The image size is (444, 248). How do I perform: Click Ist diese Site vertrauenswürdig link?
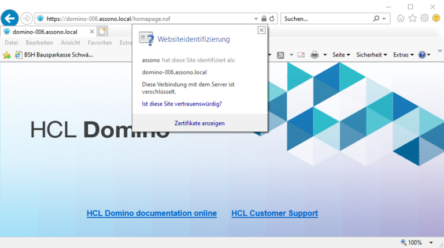pos(182,104)
